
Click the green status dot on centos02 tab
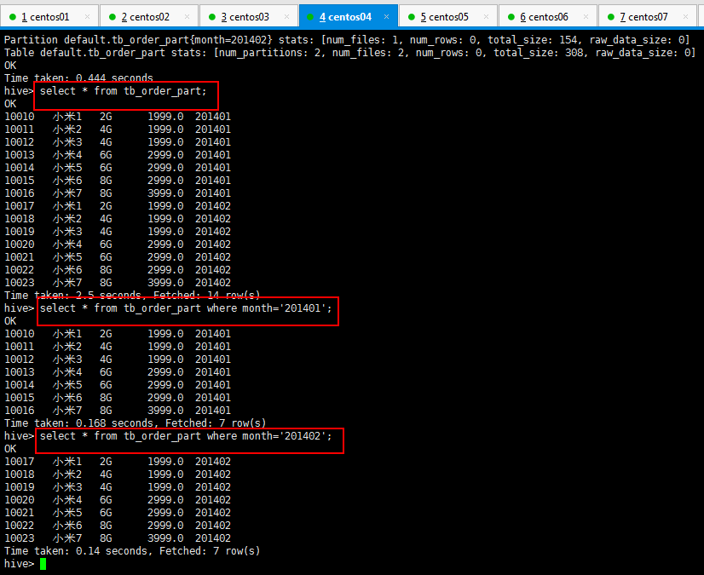(113, 17)
